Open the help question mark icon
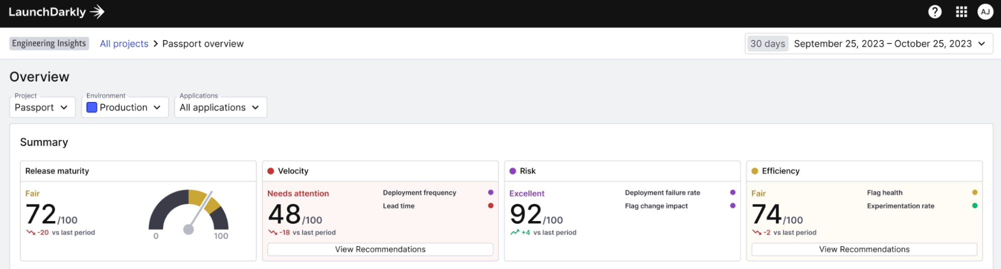This screenshot has width=1001, height=269. [934, 11]
